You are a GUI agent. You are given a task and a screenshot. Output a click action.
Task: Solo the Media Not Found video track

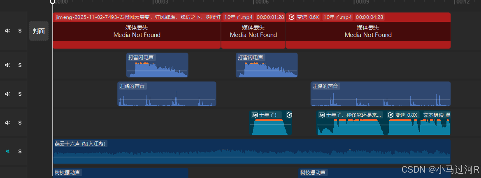(20, 31)
